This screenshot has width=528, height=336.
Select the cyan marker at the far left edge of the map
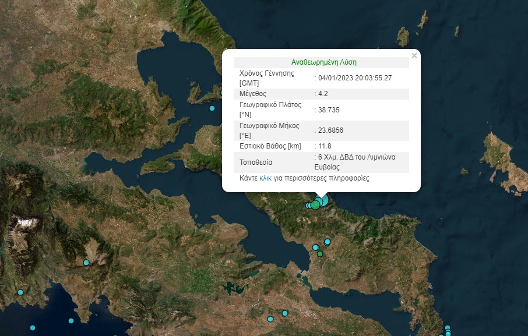click(x=20, y=292)
